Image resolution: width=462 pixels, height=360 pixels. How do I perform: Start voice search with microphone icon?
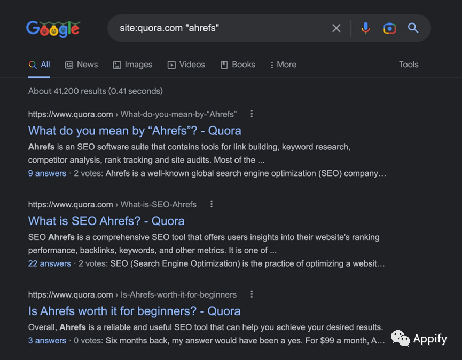(366, 28)
